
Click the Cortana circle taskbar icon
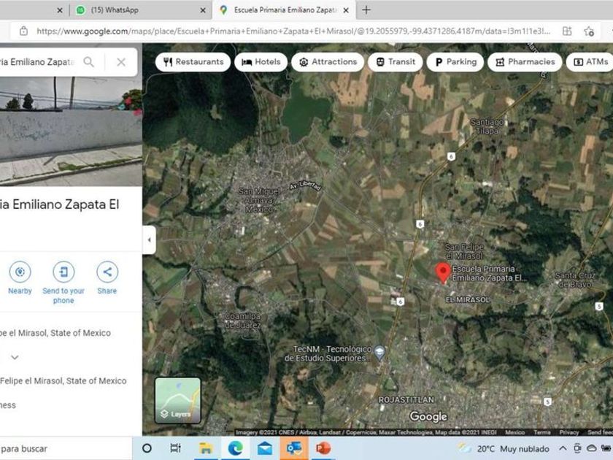click(147, 448)
